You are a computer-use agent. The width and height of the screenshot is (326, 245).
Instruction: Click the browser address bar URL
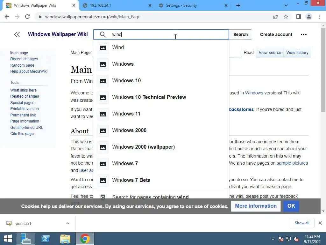93,17
